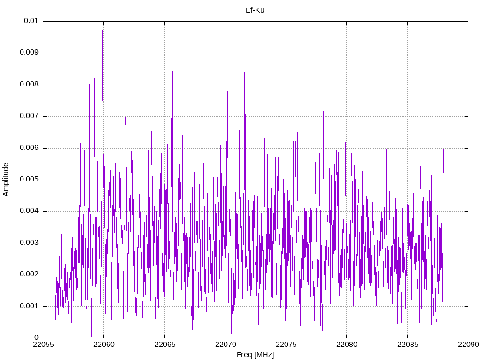Click the y-axis tick label 0.006
The width and height of the screenshot is (481, 361).
(x=29, y=148)
